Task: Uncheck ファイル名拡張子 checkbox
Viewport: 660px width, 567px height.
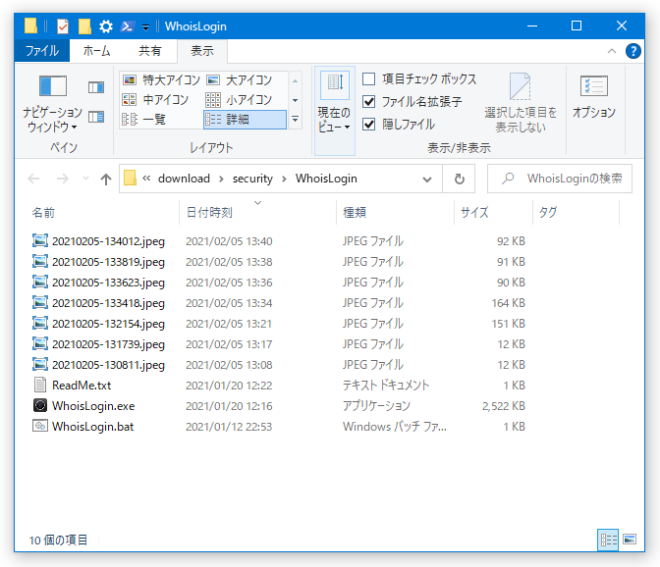Action: (x=368, y=102)
